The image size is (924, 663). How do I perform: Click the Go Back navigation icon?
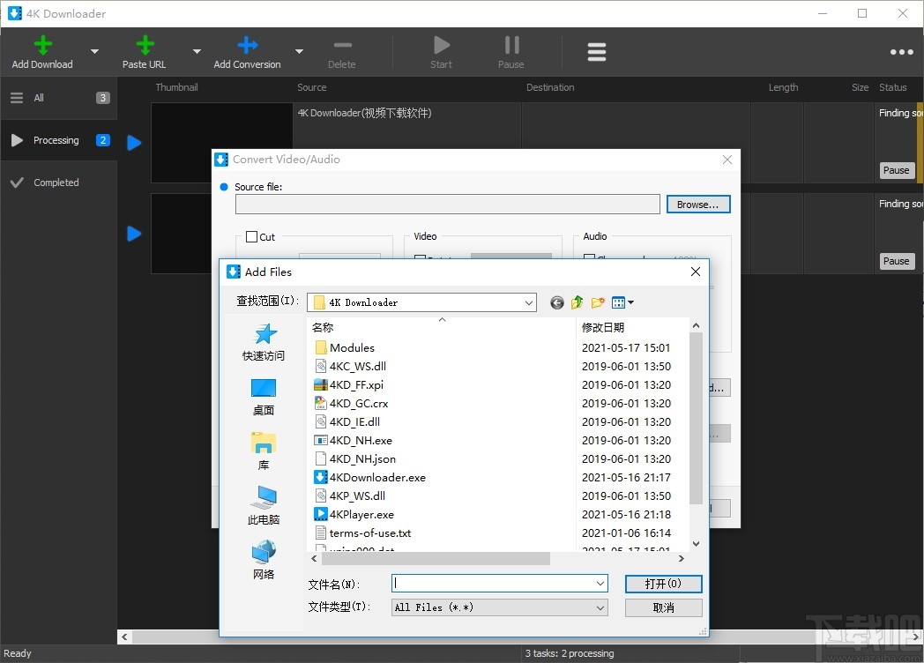556,302
